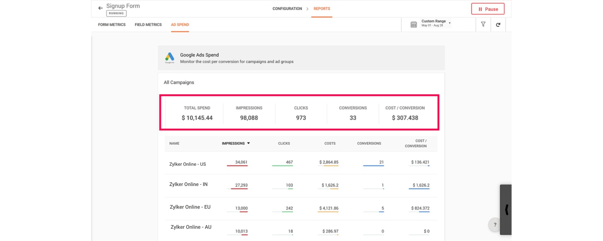Click the filter funnel icon
The width and height of the screenshot is (603, 241).
click(x=483, y=24)
